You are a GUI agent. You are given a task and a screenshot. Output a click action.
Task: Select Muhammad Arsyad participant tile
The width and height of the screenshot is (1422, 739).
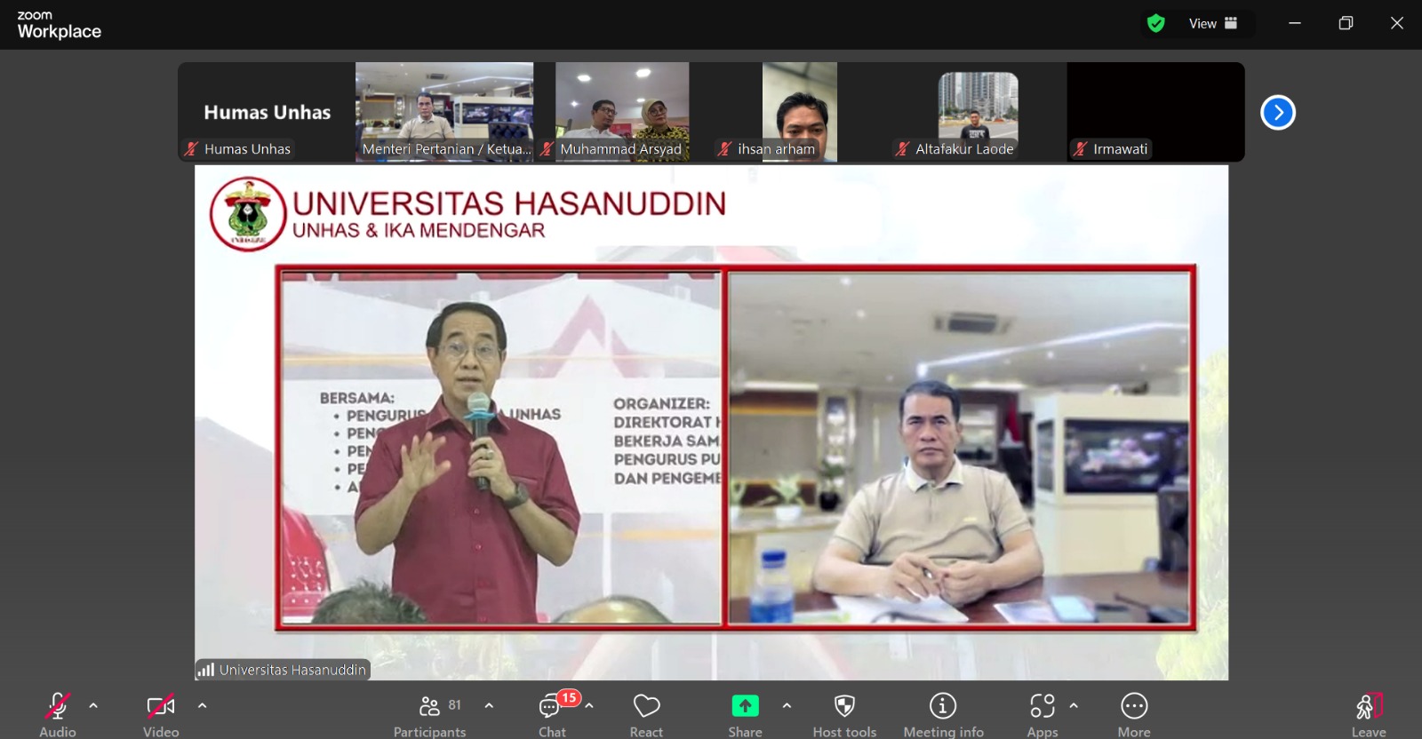(622, 112)
